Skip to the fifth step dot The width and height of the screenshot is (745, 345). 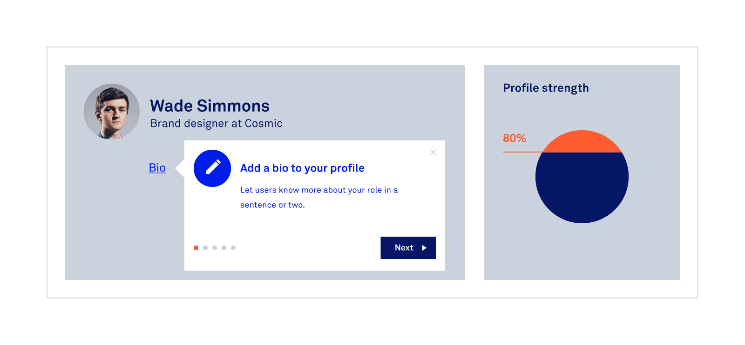pos(233,248)
